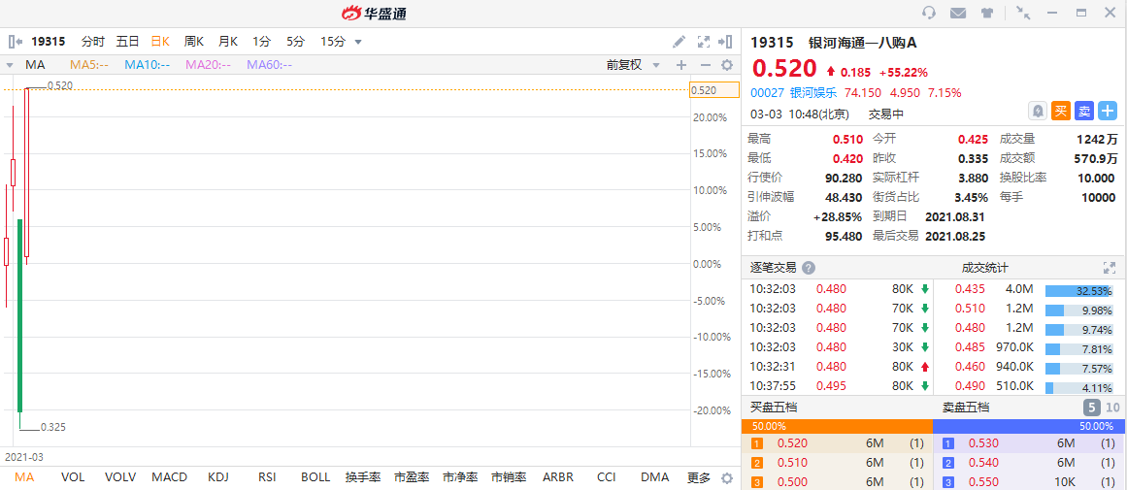Select the 周K chart tab

click(x=194, y=42)
